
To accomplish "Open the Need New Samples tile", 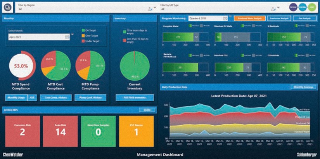I will pos(99,131).
